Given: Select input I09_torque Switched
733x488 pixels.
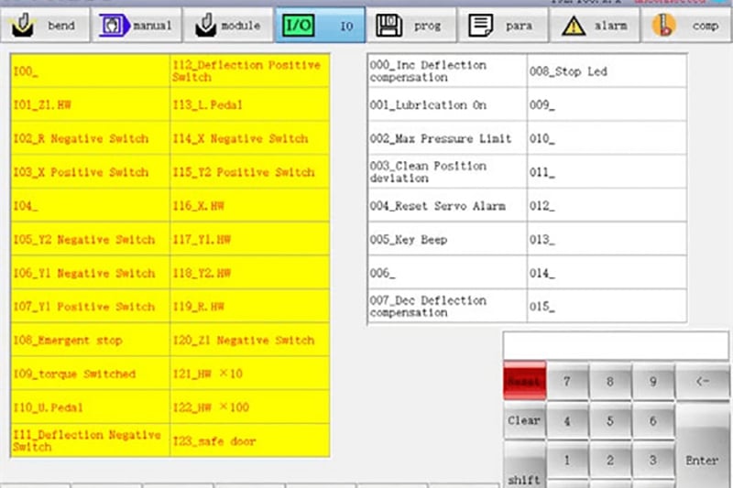Looking at the screenshot, I should coord(90,374).
